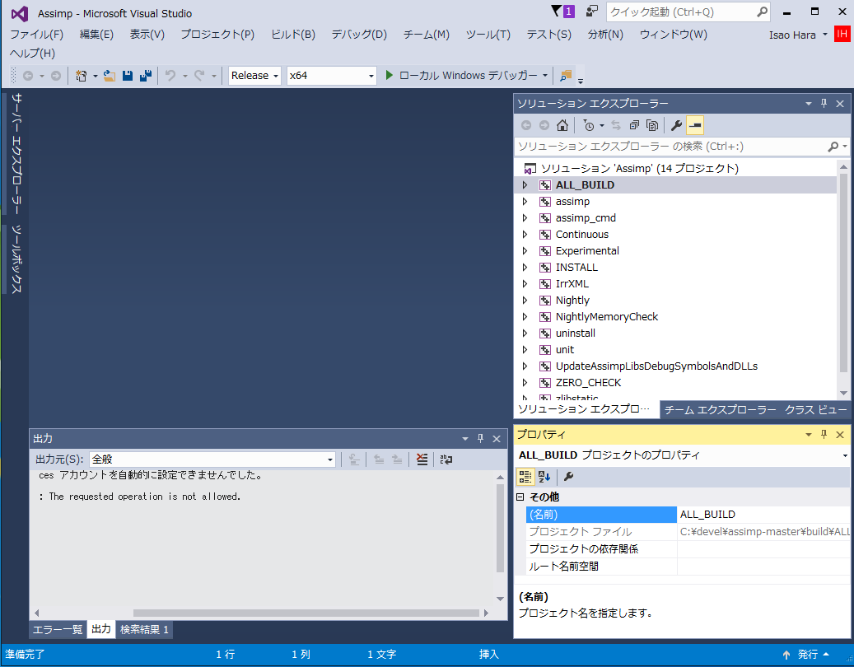Open the ツール(T) menu

tap(488, 35)
